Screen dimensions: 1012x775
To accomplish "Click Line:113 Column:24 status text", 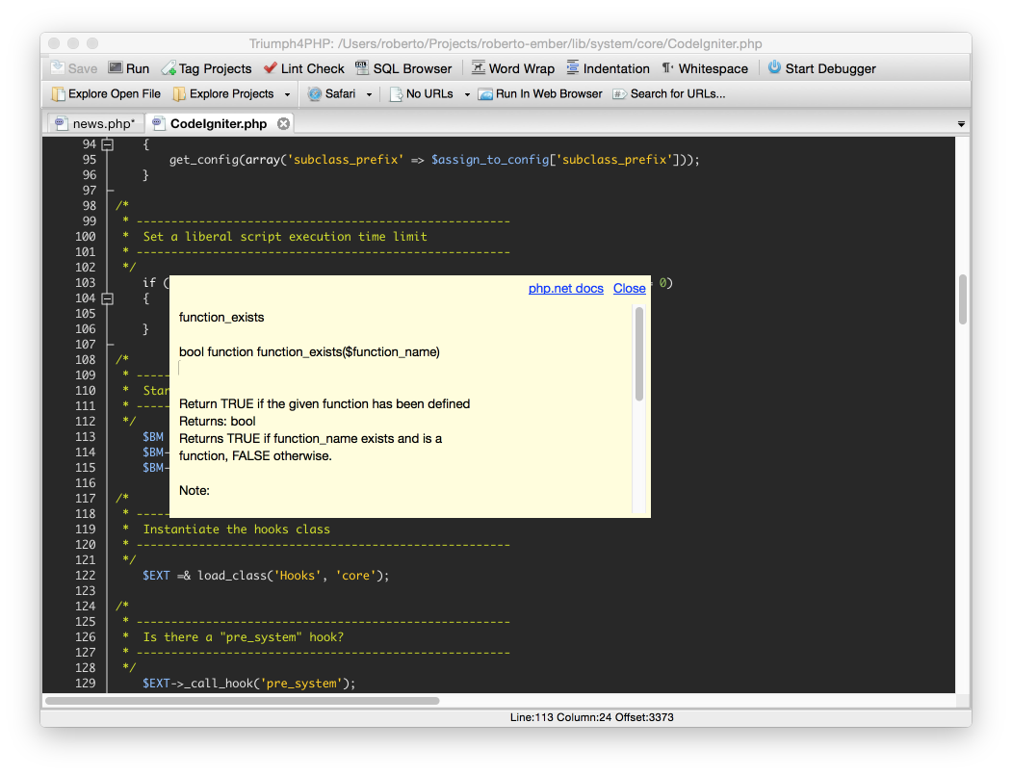I will pos(592,717).
